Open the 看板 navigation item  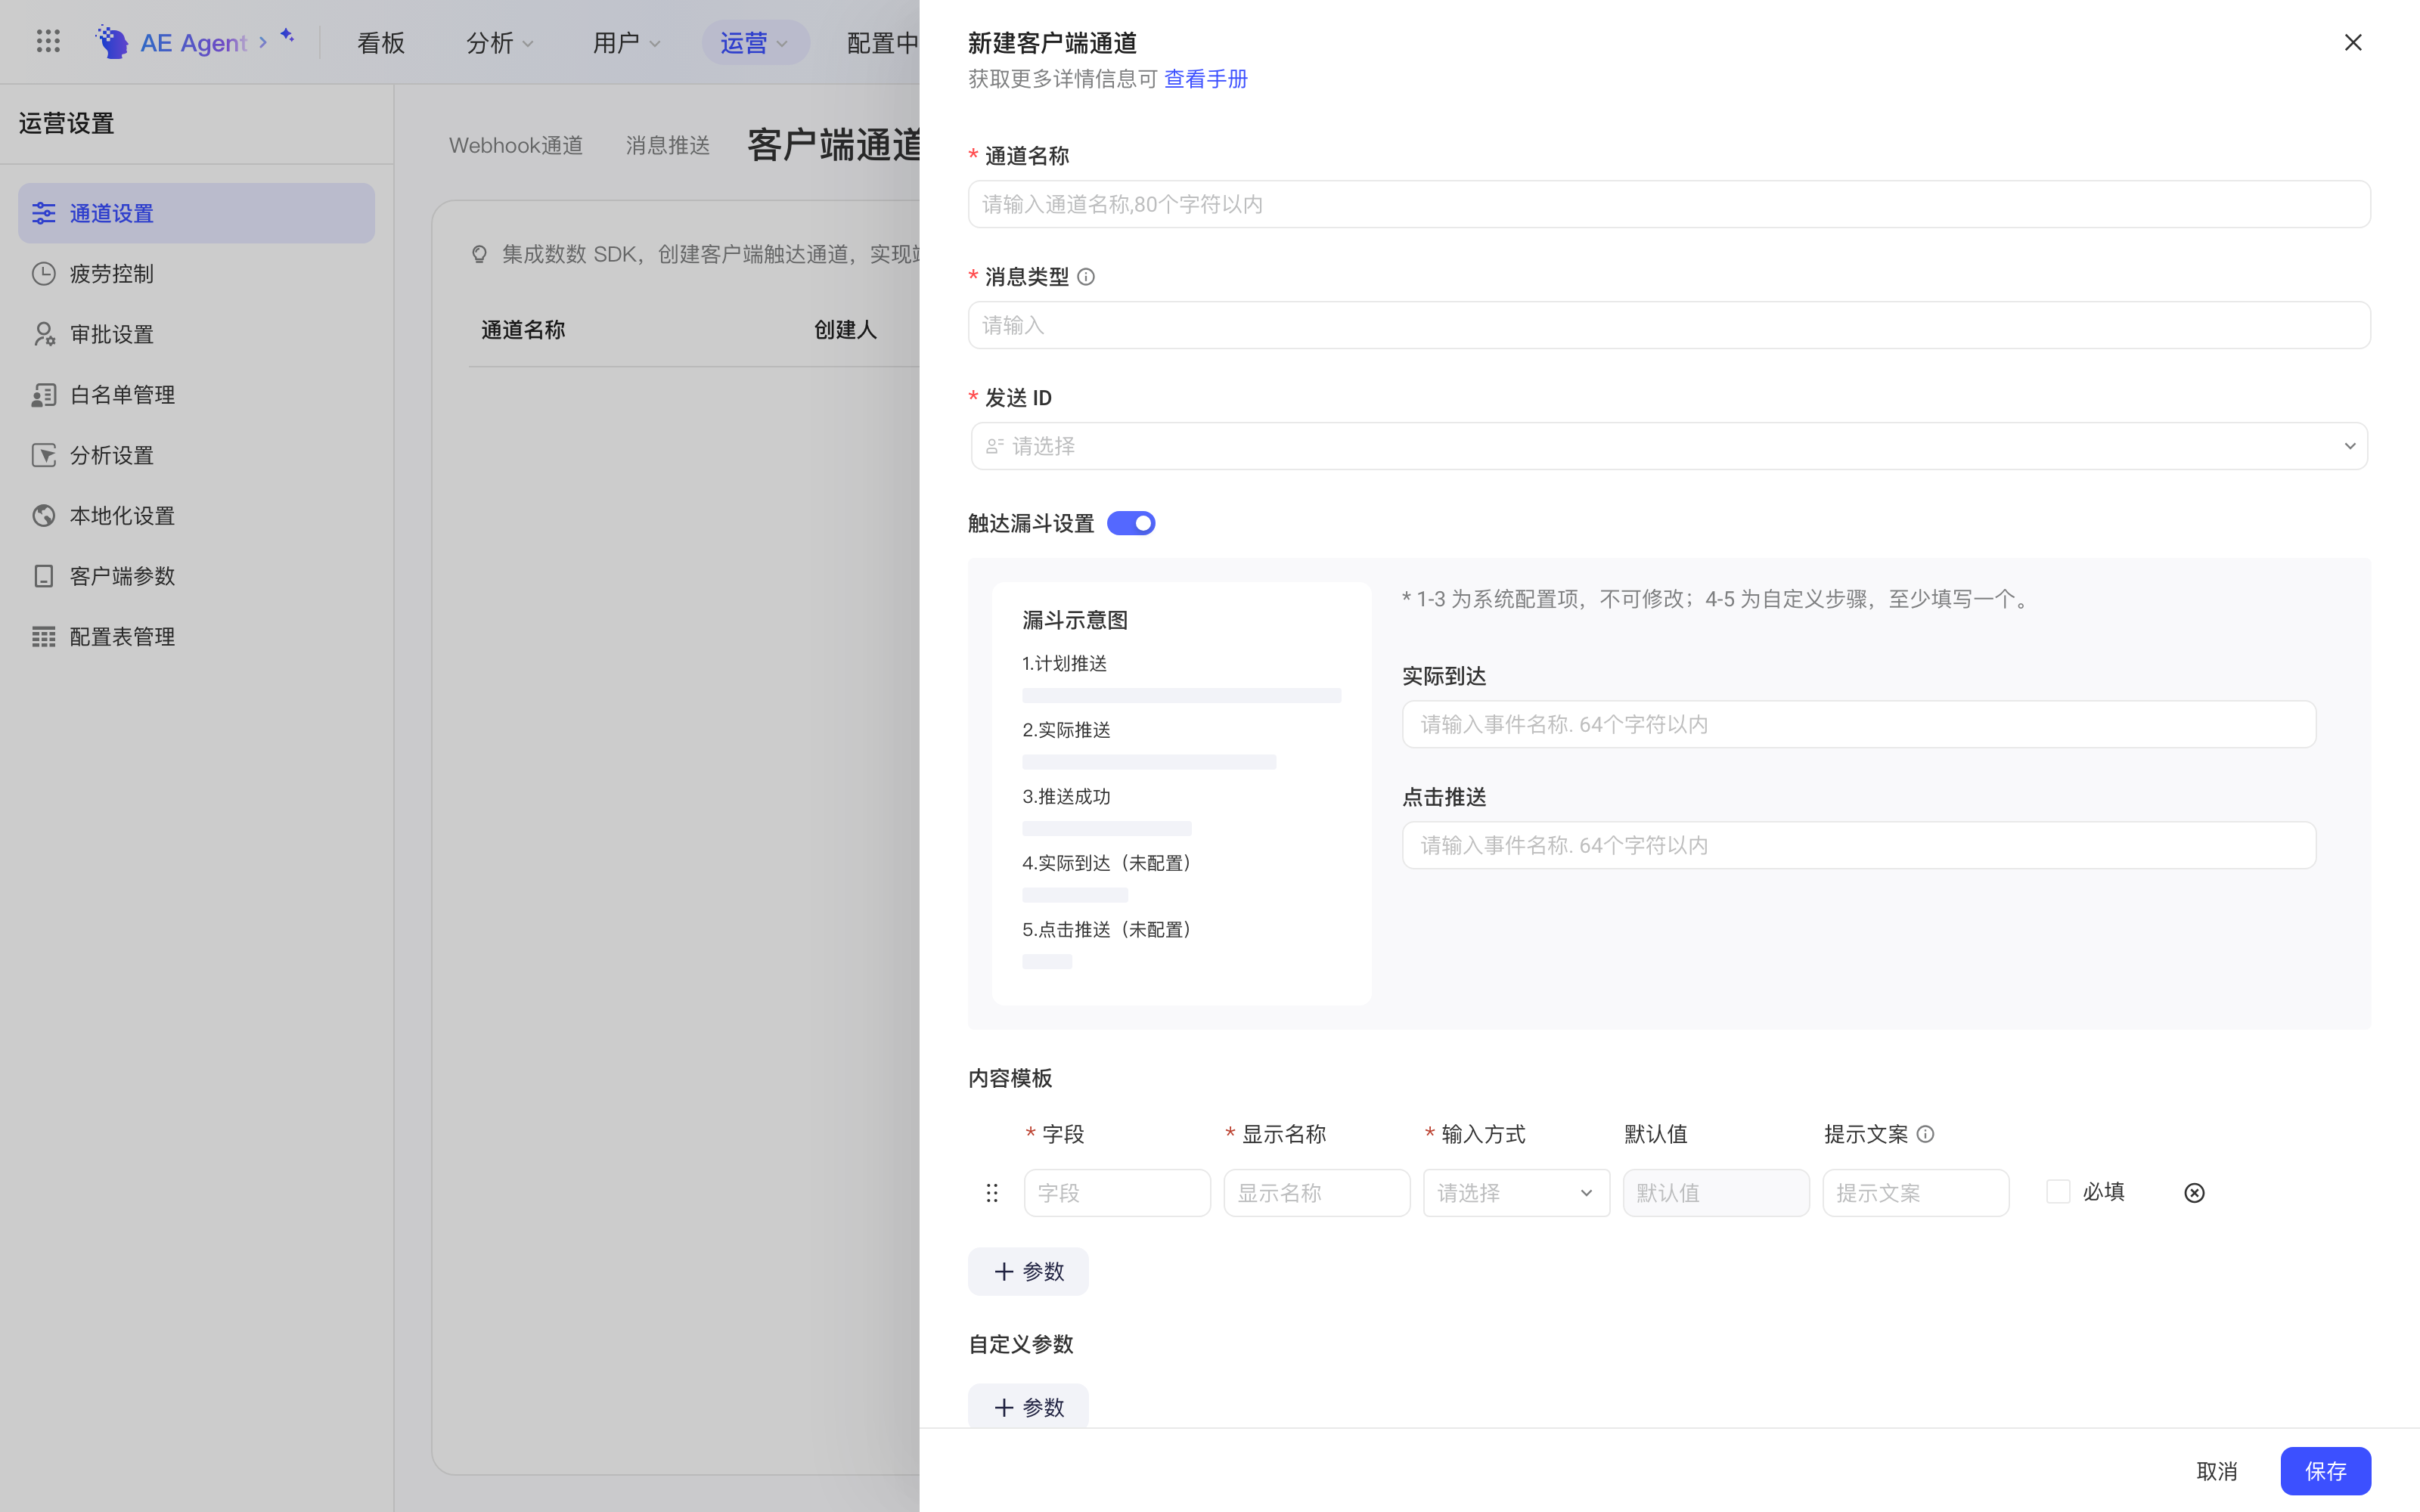[381, 43]
